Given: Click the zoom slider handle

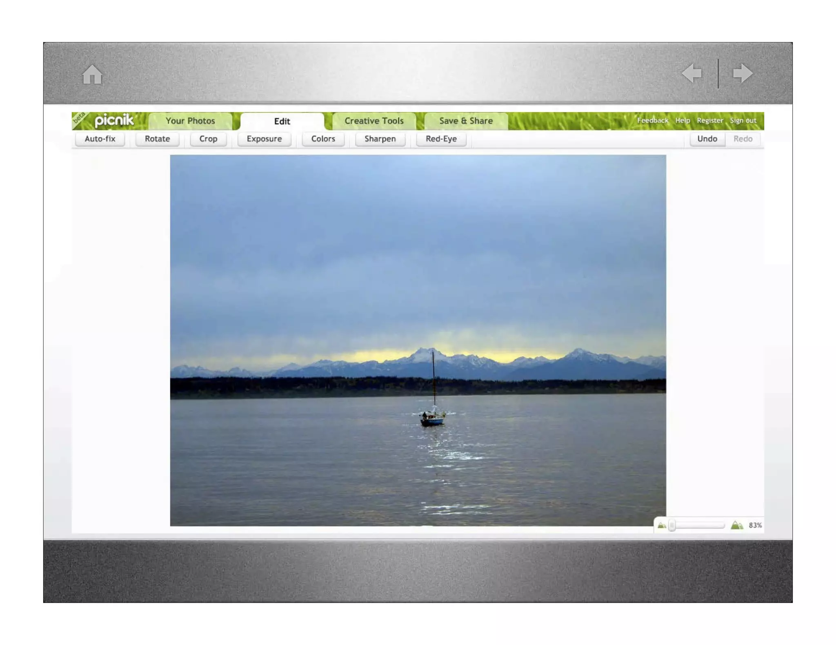Looking at the screenshot, I should tap(672, 526).
